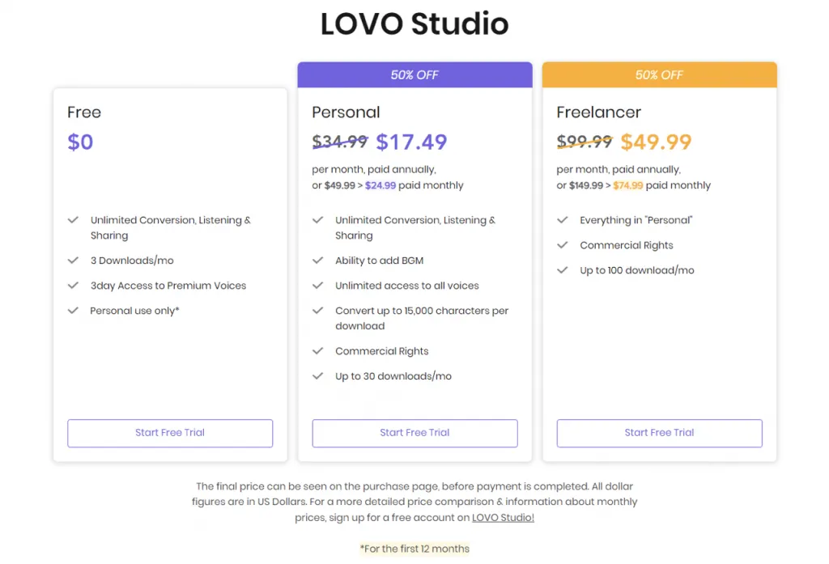This screenshot has width=829, height=564.
Task: Click Start Free Trial in the Freelancer column
Action: pos(659,433)
